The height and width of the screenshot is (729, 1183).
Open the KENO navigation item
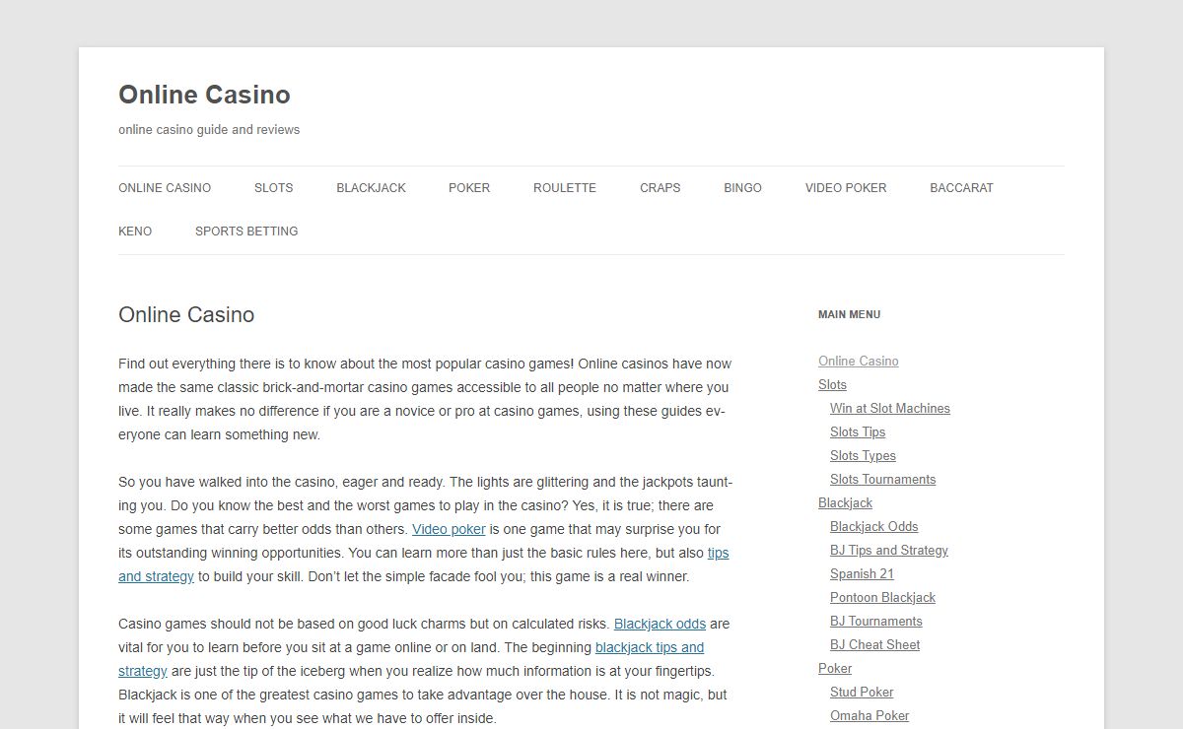[x=135, y=232]
